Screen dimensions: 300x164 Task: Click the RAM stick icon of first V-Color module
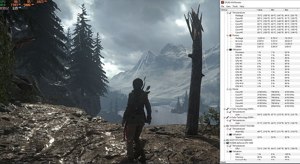[227, 109]
